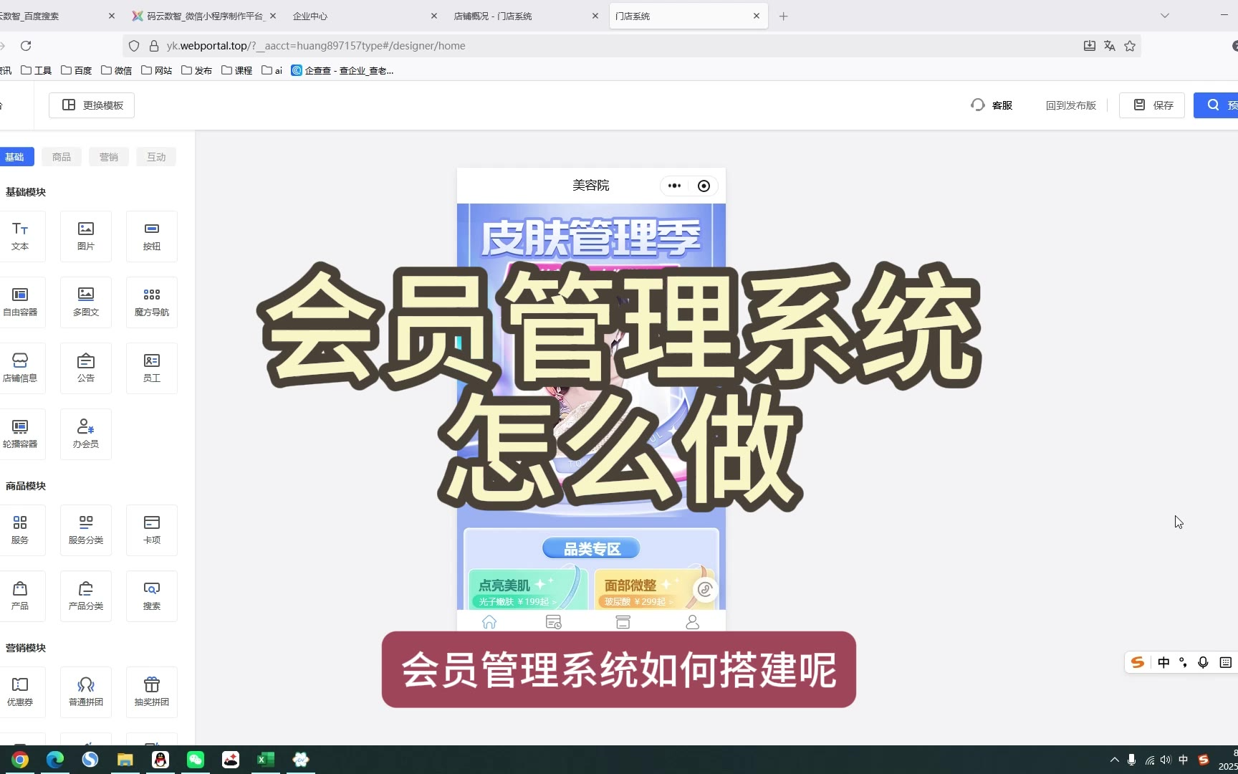1238x774 pixels.
Task: Go back via 回到发布版 link
Action: [1070, 105]
